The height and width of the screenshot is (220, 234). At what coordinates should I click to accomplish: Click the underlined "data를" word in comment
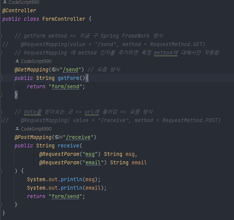click(x=33, y=112)
